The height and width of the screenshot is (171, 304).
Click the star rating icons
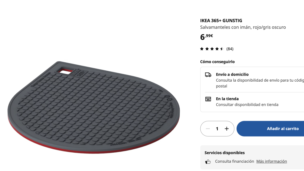coord(212,49)
